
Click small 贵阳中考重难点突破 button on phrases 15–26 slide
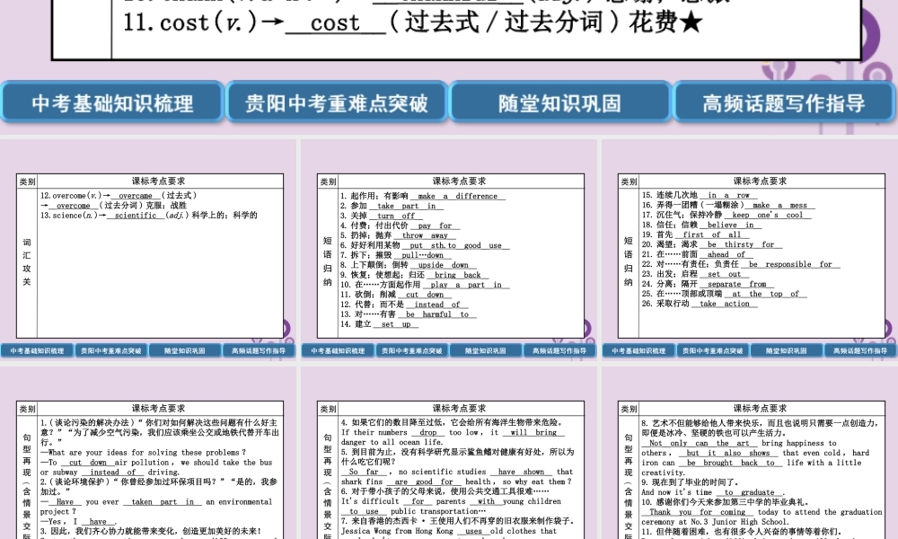[712, 350]
